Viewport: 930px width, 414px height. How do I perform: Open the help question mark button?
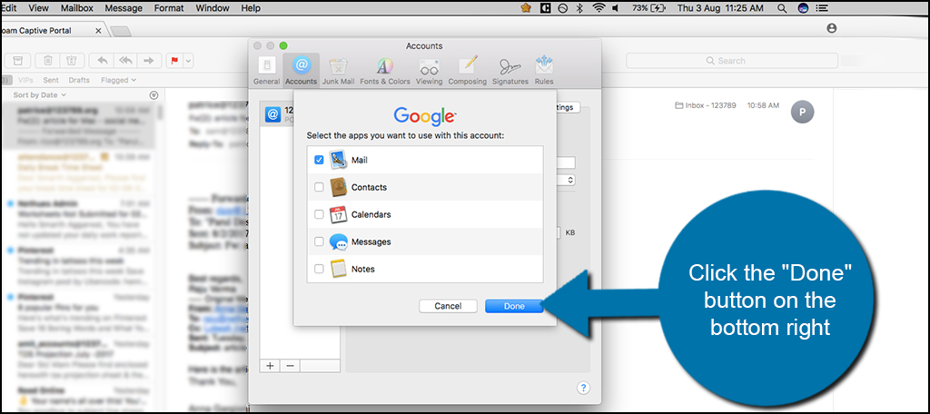pyautogui.click(x=584, y=388)
